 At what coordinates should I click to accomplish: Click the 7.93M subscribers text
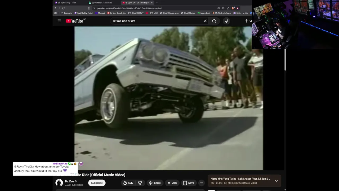pos(74,185)
